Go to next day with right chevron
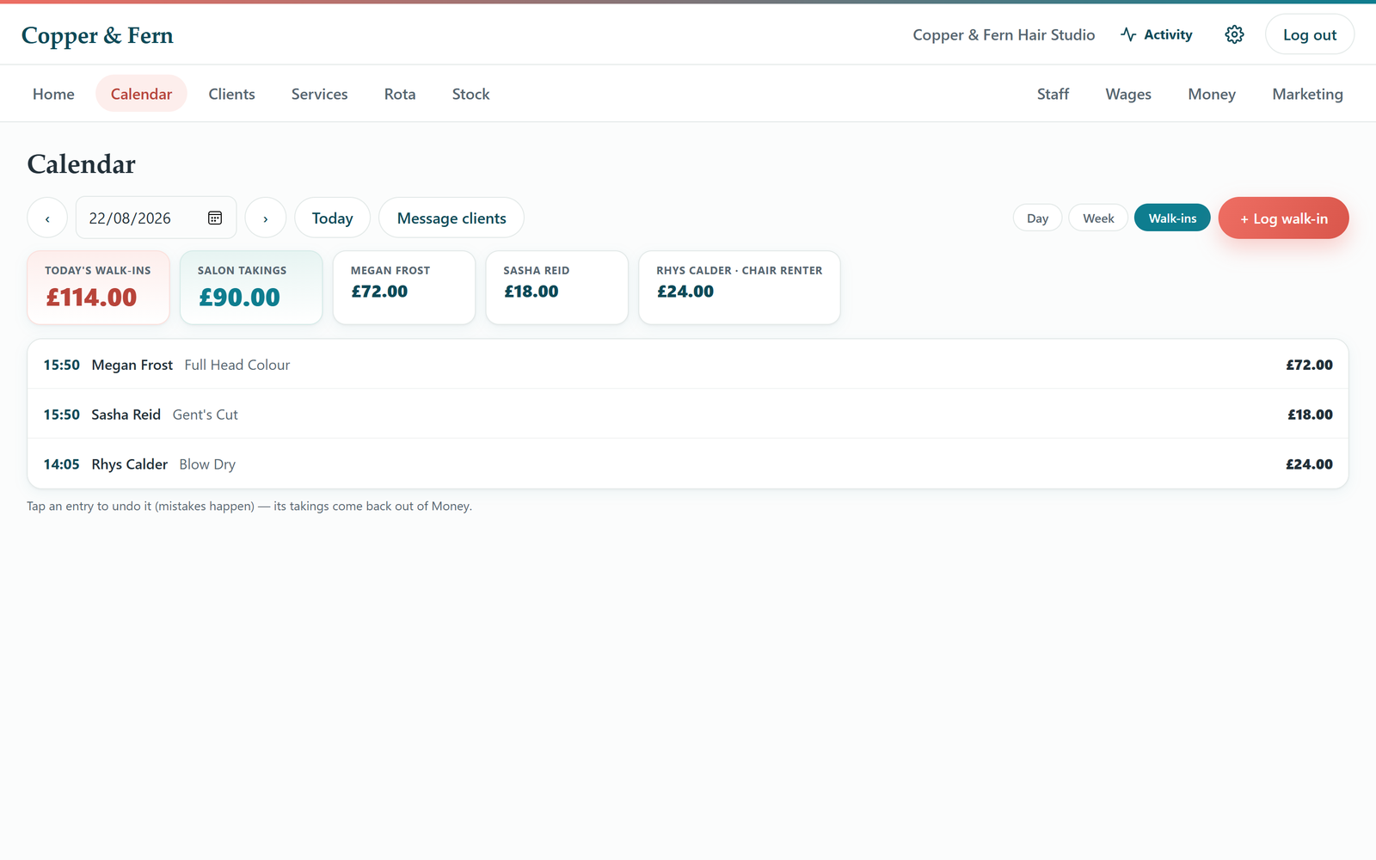The height and width of the screenshot is (860, 1376). click(266, 218)
